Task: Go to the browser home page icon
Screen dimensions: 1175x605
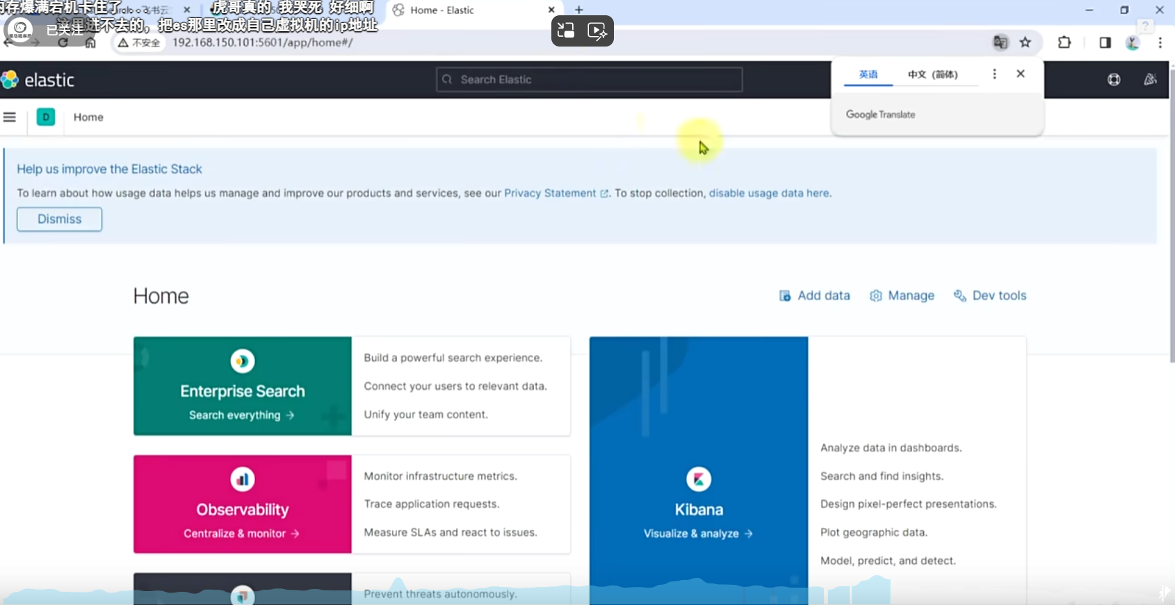Action: (90, 42)
